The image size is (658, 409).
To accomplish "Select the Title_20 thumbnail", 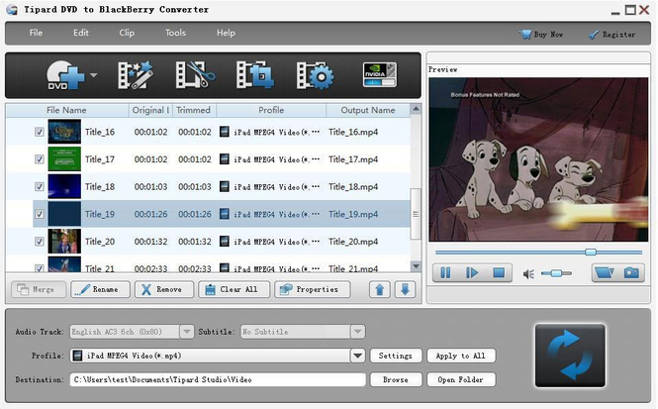I will [64, 242].
